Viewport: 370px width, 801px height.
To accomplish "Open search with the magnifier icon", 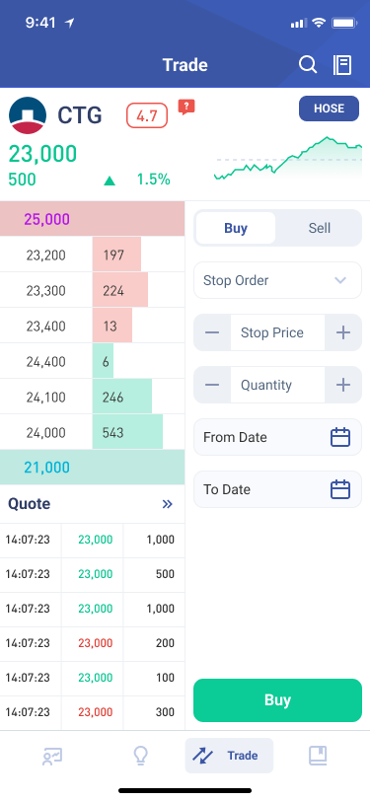I will pos(308,65).
